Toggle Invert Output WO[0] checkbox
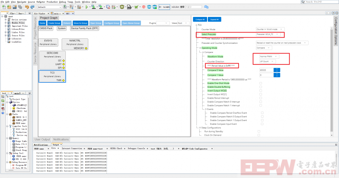 [x=260, y=91]
